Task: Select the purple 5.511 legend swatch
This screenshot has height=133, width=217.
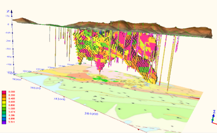Action: pos(4,122)
